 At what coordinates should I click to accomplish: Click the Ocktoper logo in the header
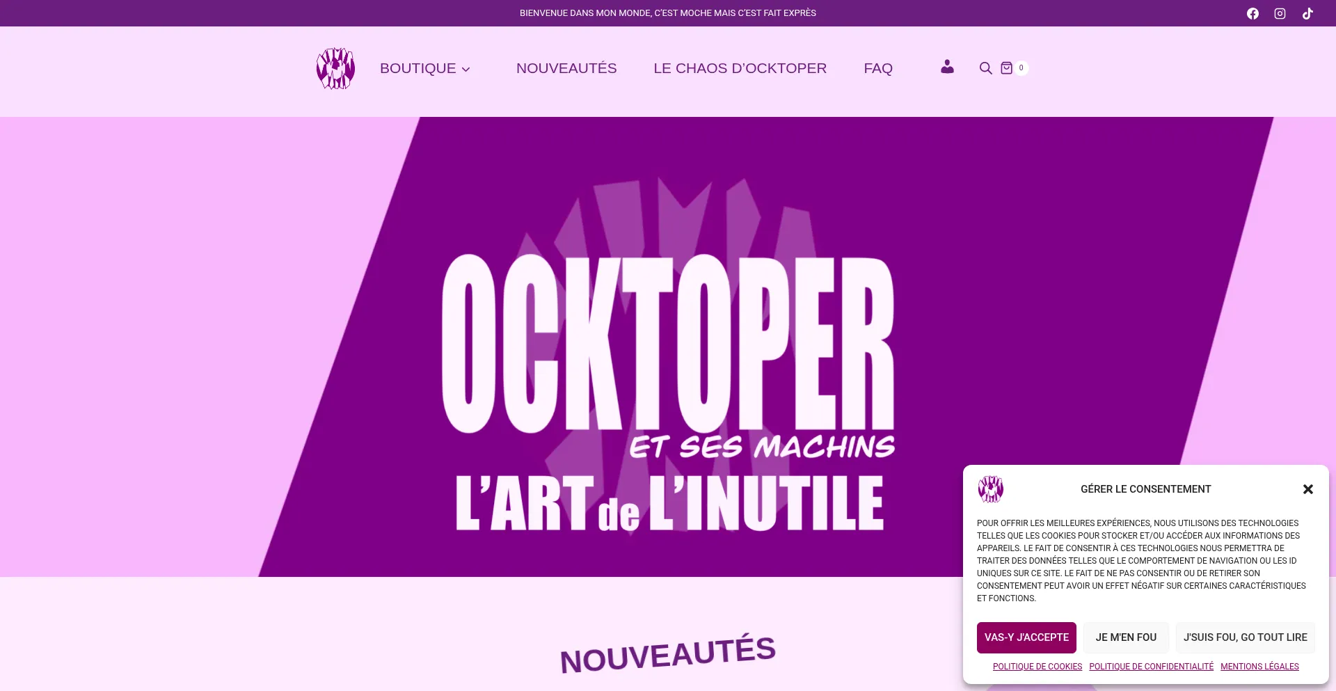pyautogui.click(x=335, y=68)
